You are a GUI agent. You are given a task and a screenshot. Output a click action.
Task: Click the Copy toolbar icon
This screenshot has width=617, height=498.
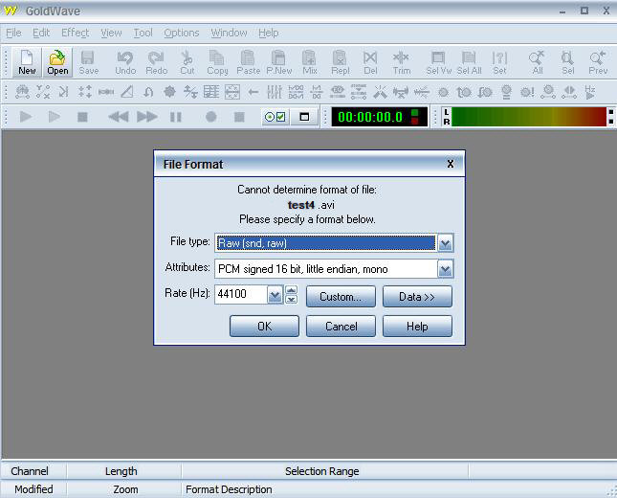pos(217,62)
